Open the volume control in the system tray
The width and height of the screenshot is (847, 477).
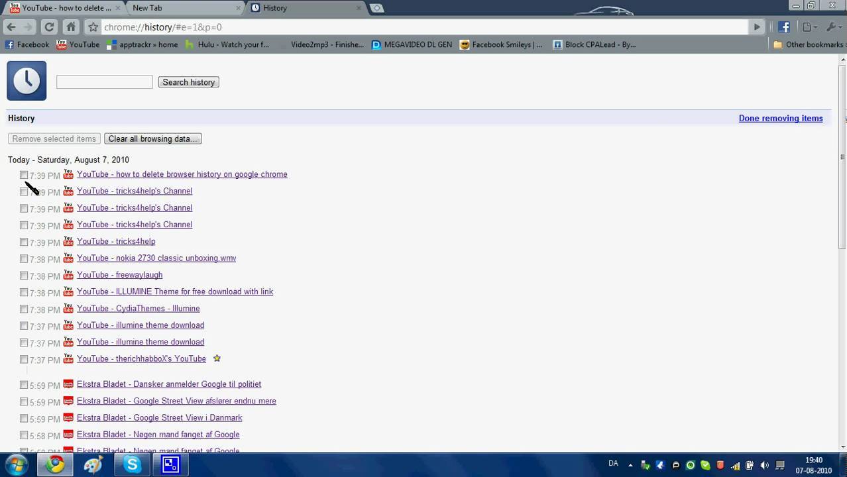[x=763, y=464]
